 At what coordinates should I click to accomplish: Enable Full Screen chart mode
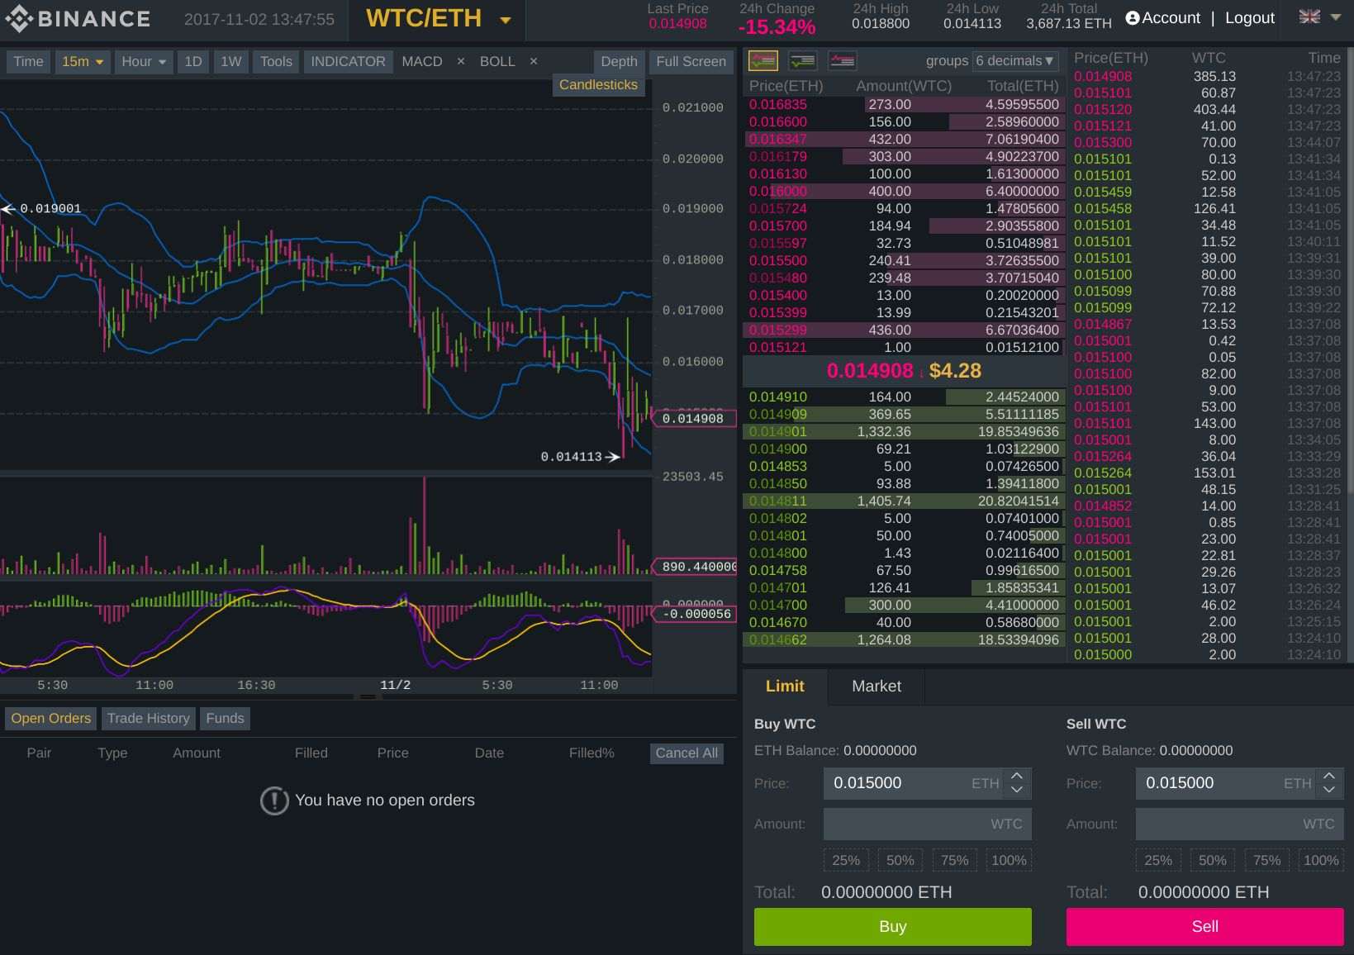click(691, 61)
